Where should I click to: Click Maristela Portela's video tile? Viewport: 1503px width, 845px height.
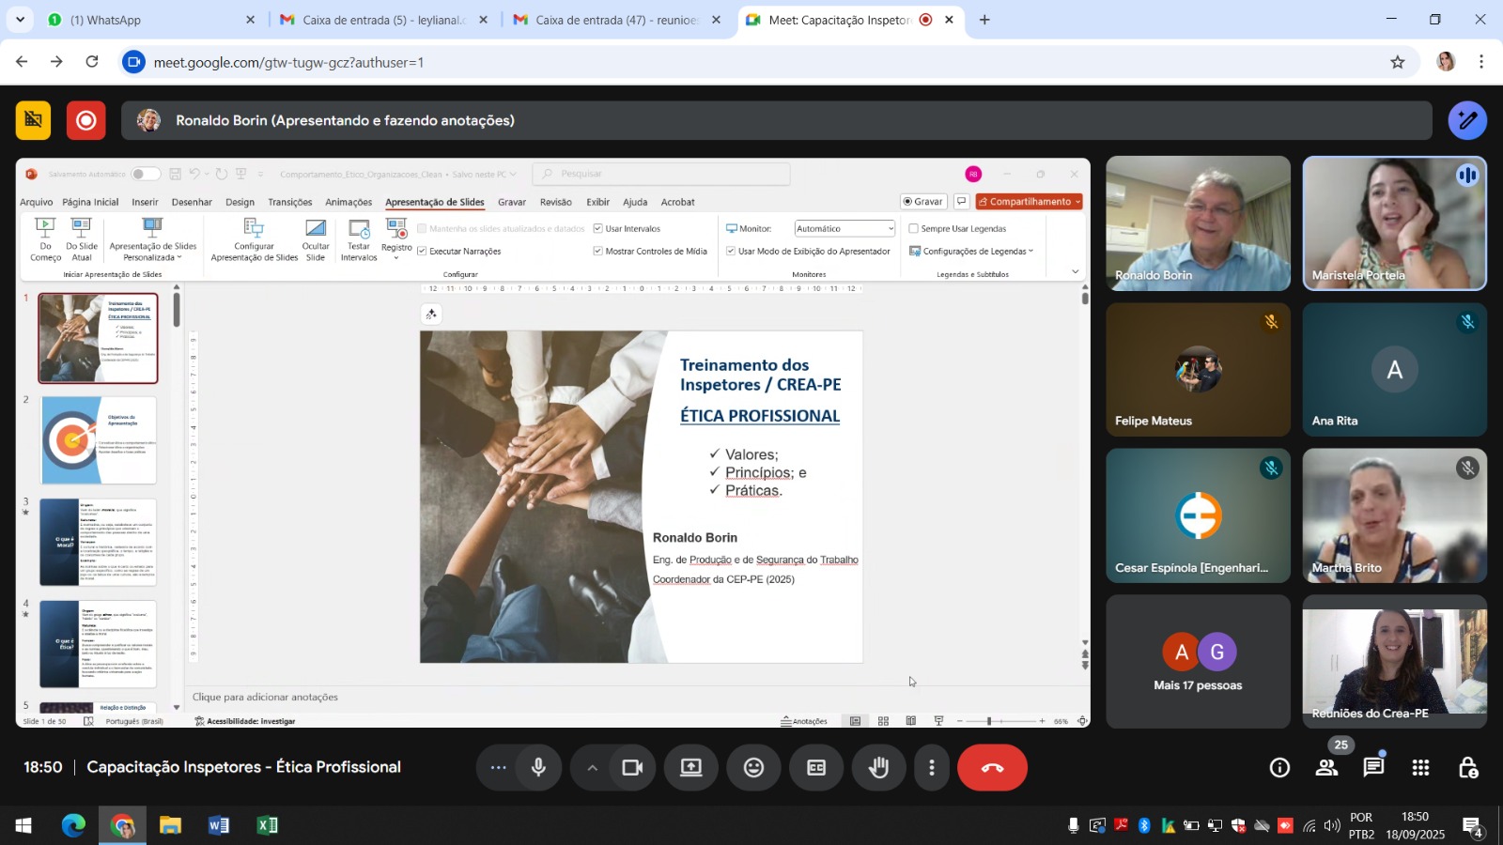click(x=1394, y=223)
